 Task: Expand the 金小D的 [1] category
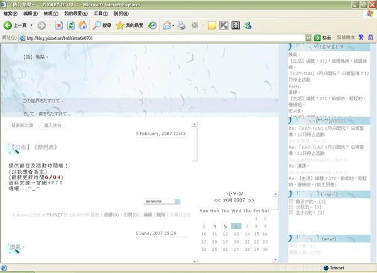pos(291,212)
